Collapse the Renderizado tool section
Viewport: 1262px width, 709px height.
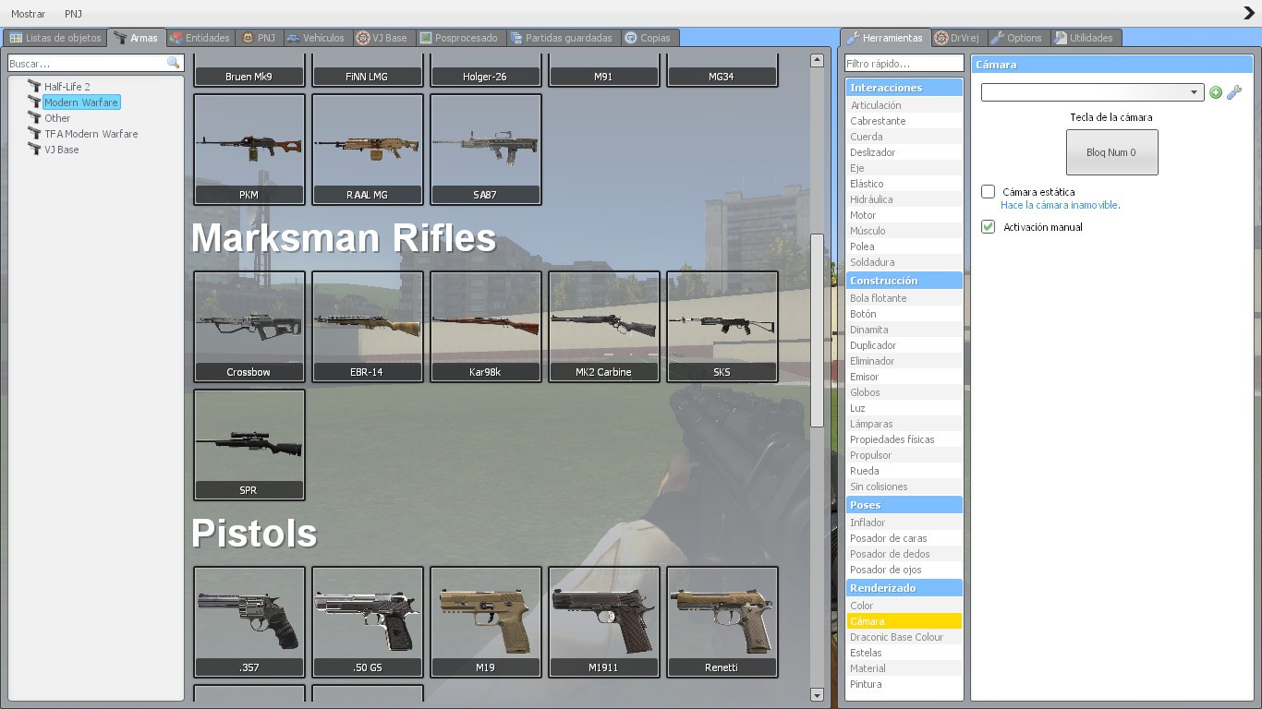pyautogui.click(x=904, y=588)
